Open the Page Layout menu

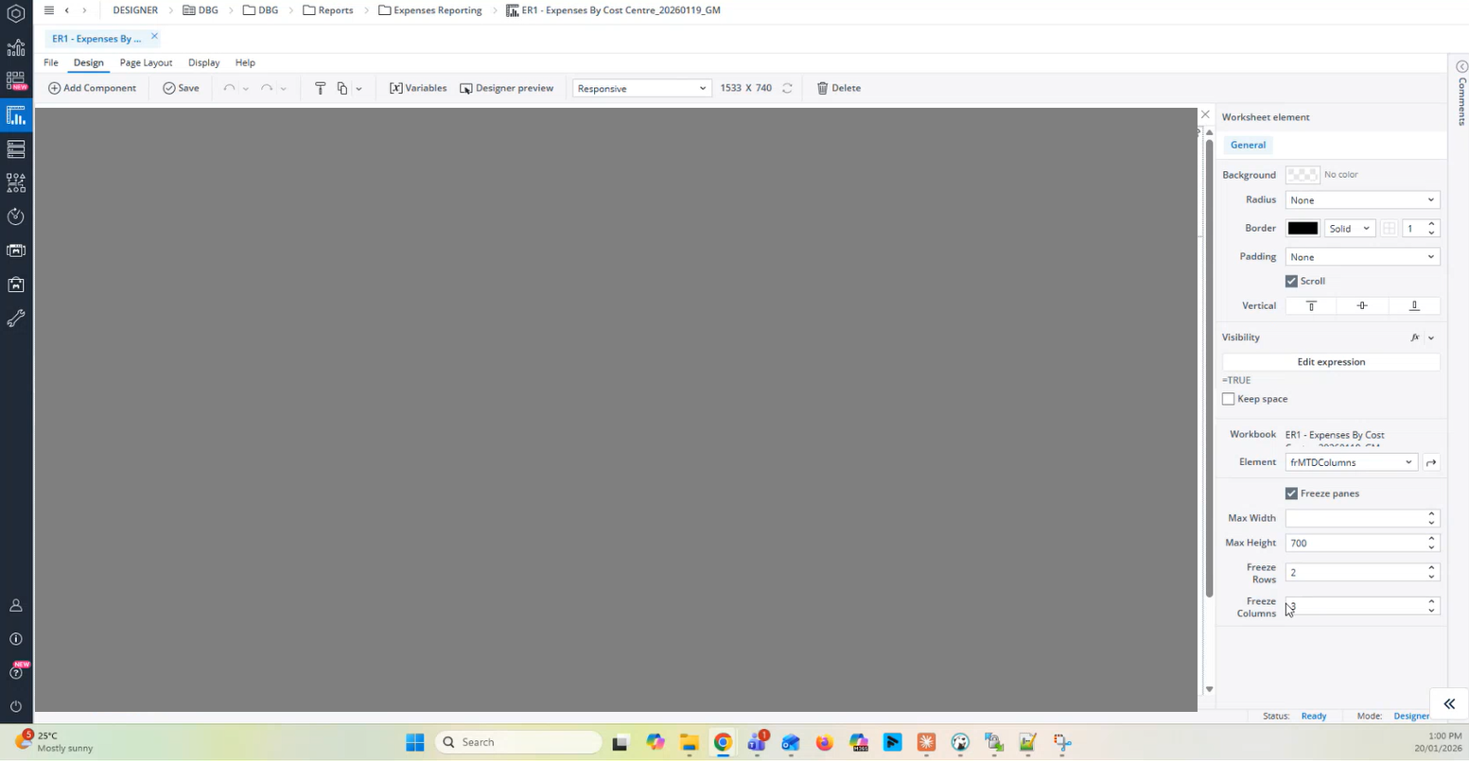(x=146, y=62)
